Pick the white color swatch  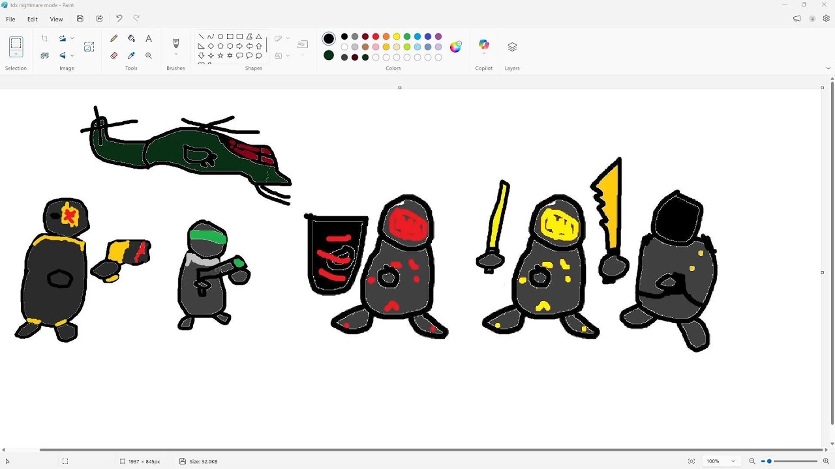coord(344,47)
